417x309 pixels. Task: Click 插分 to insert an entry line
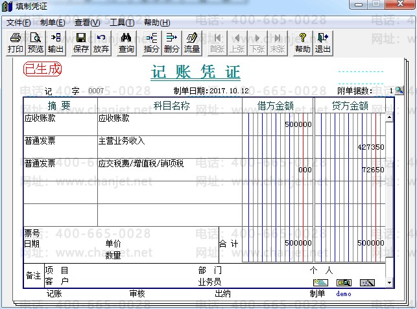[x=152, y=43]
